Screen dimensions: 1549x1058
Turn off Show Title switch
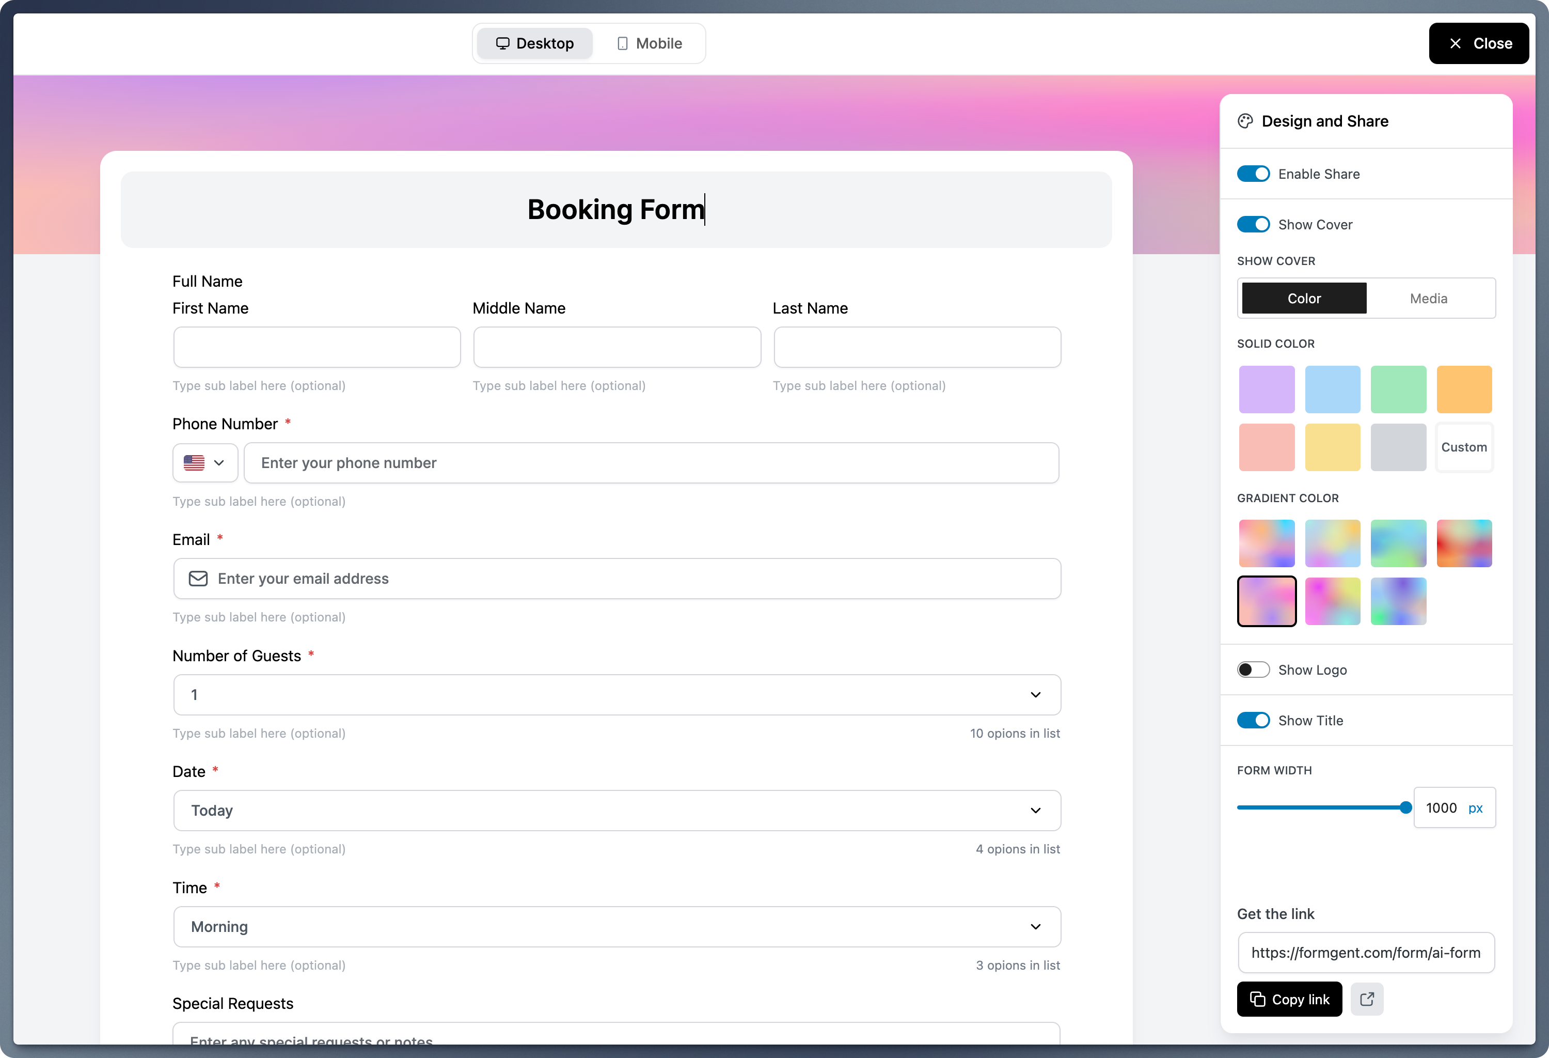pyautogui.click(x=1253, y=721)
